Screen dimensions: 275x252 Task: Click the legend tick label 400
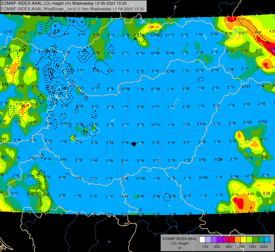(217, 247)
